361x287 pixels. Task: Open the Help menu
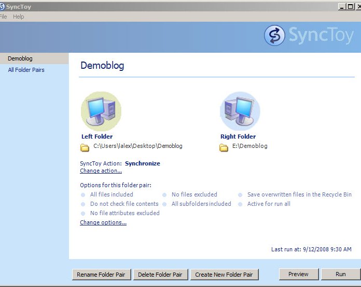pyautogui.click(x=19, y=17)
